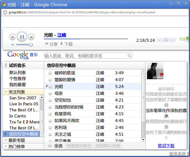
Task: Click the TOP100 logo
Action: pyautogui.click(x=184, y=39)
